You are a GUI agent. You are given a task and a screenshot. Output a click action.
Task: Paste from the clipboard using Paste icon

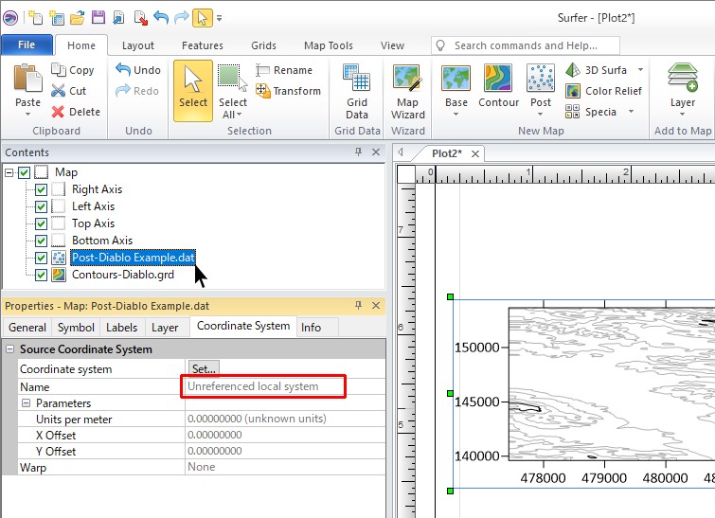[27, 79]
